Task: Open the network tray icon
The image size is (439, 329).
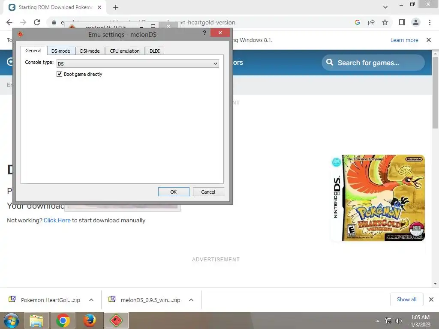Action: click(388, 320)
